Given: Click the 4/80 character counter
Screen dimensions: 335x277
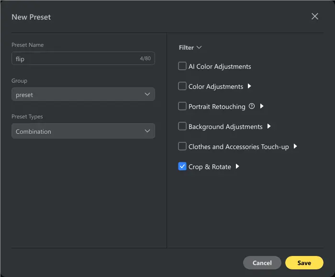Looking at the screenshot, I should pyautogui.click(x=145, y=58).
